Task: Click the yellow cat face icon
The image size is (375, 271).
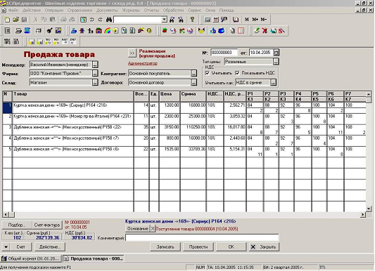Action: (x=202, y=31)
